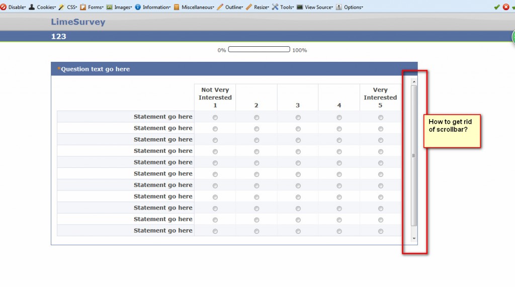Click the LimeSurvey title link

(78, 22)
